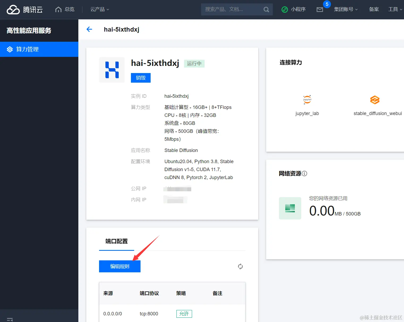Click the network resource usage icon
404x322 pixels.
290,208
